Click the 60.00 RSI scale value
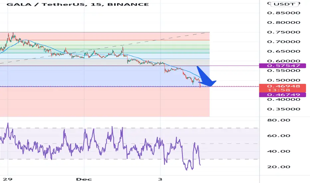Viewport: 310px width, 183px height. pyautogui.click(x=278, y=136)
